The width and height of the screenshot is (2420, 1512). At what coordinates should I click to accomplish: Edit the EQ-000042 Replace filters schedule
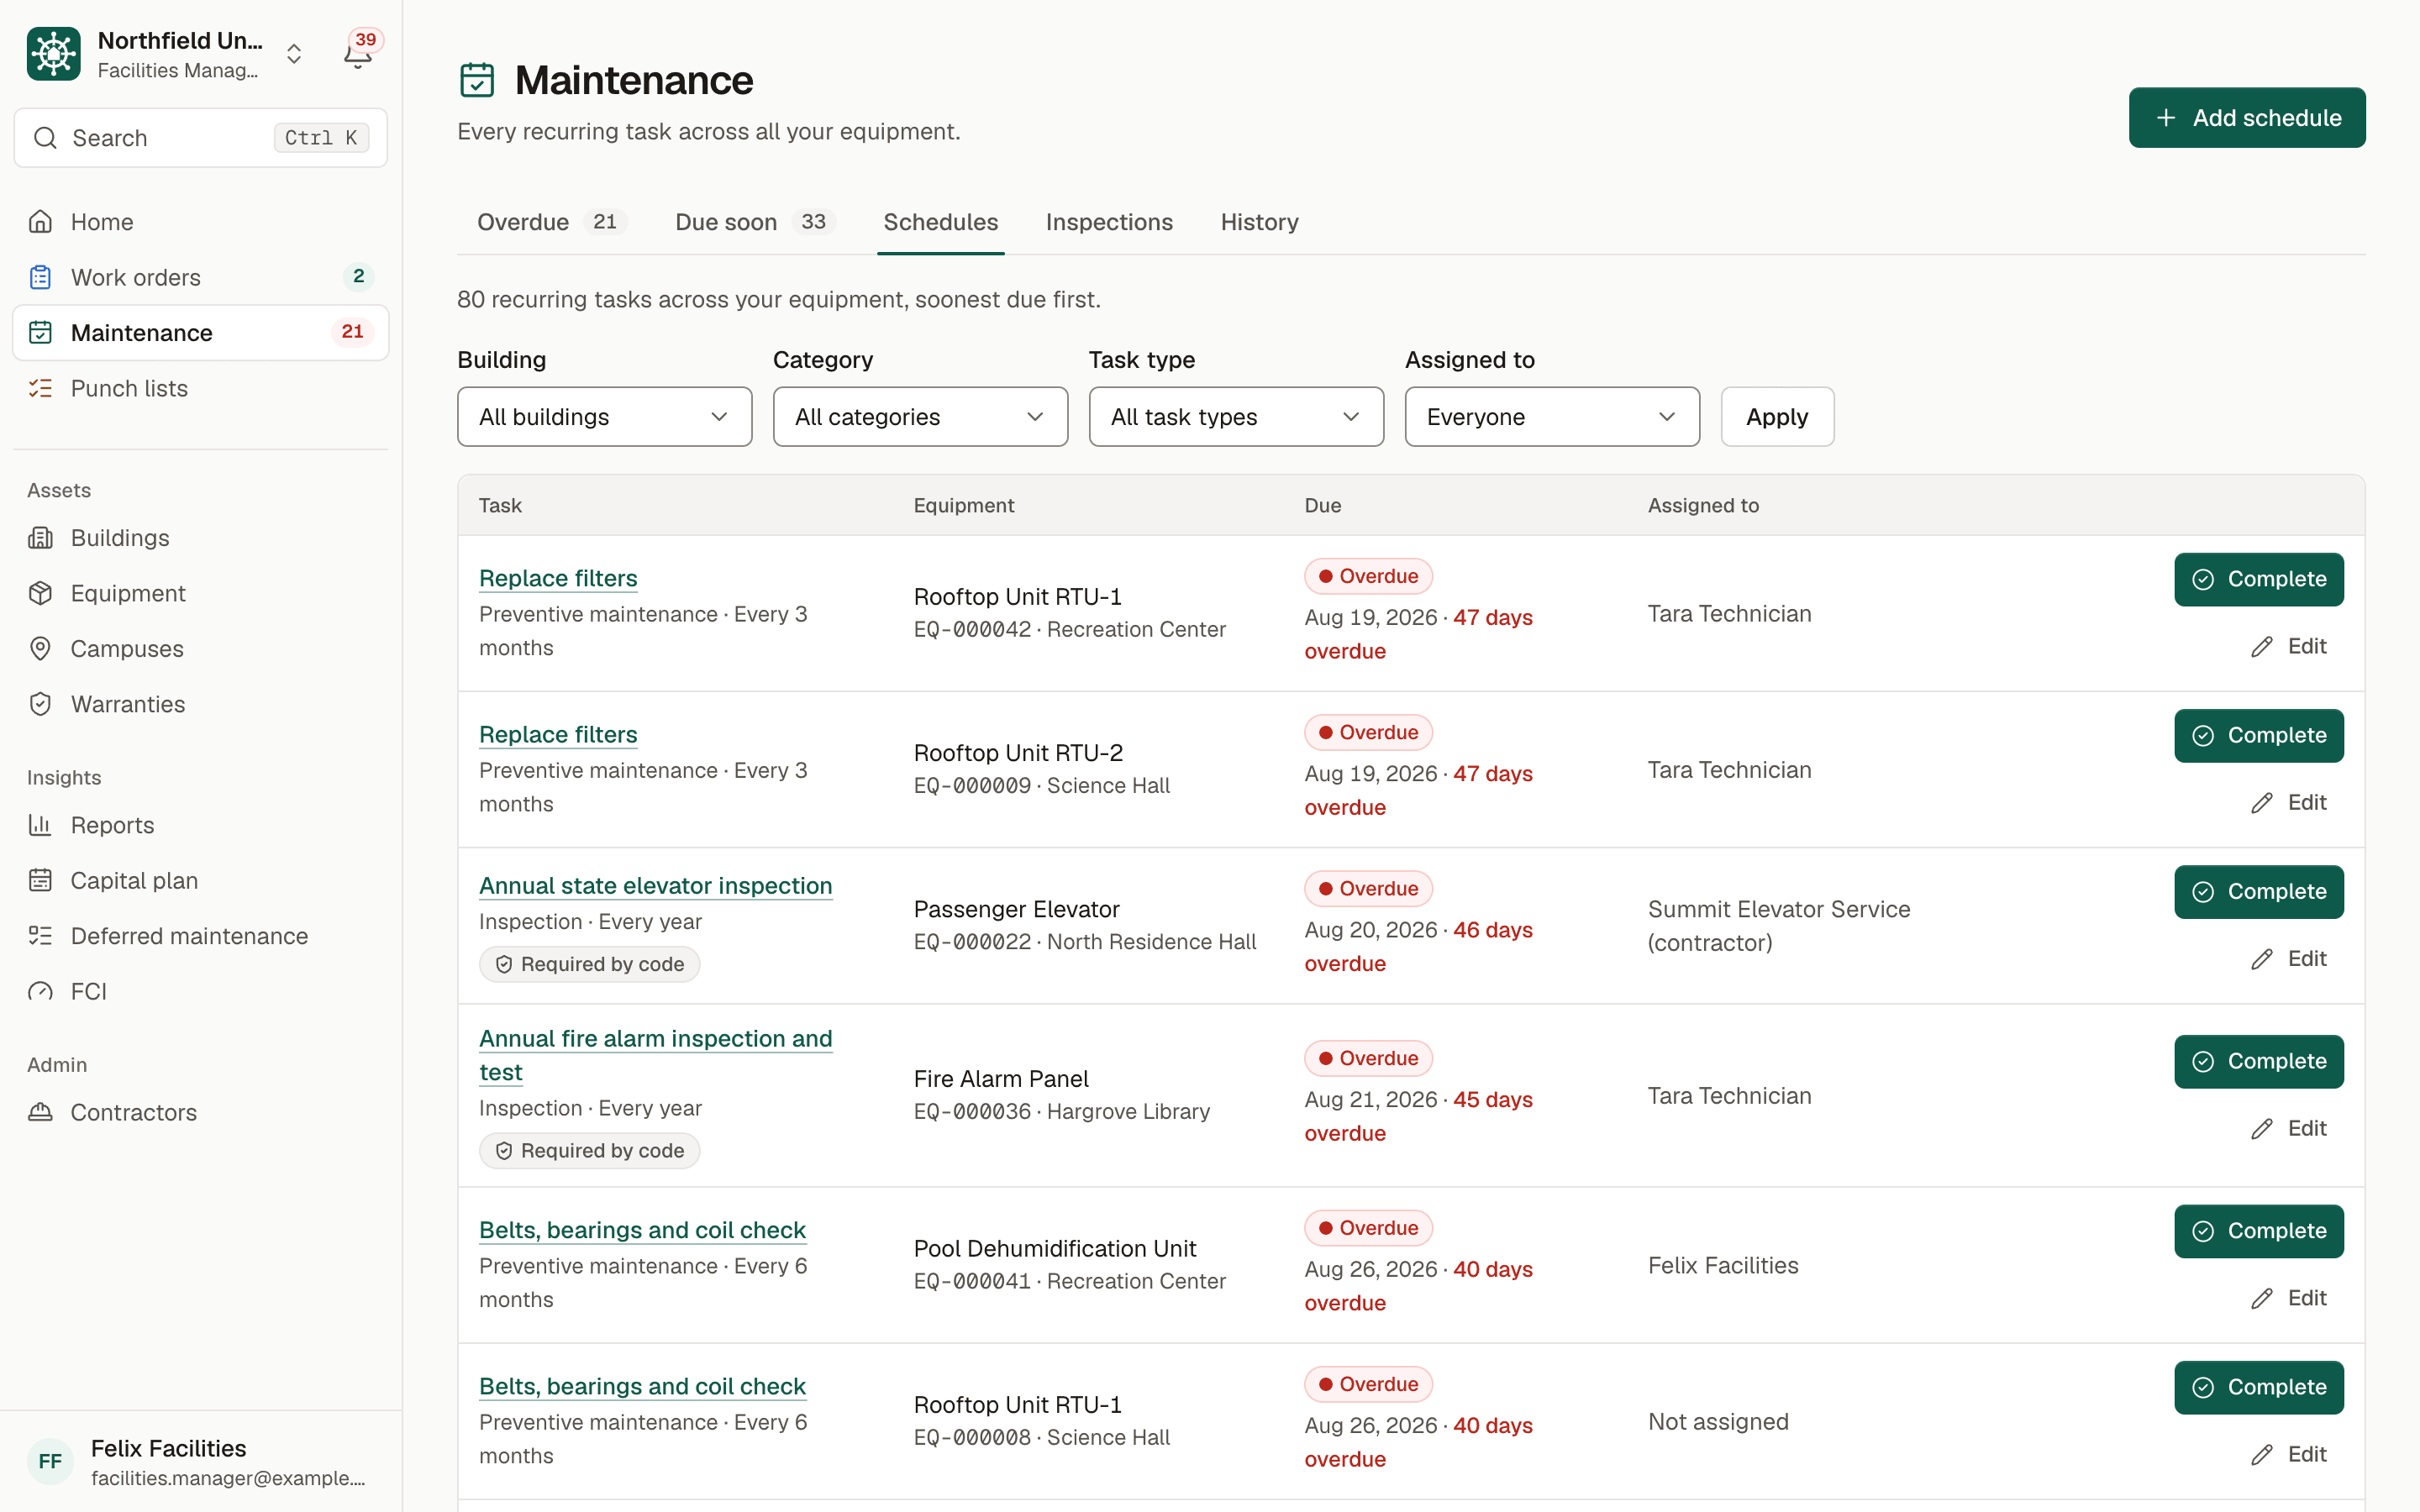tap(2288, 646)
